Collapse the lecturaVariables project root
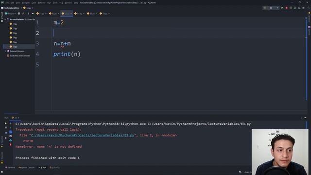 [x=5, y=19]
